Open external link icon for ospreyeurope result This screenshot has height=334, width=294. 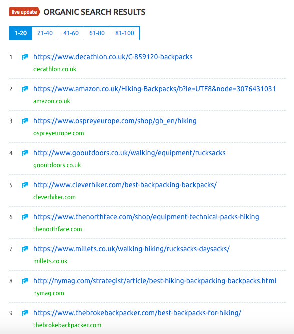tap(25, 121)
